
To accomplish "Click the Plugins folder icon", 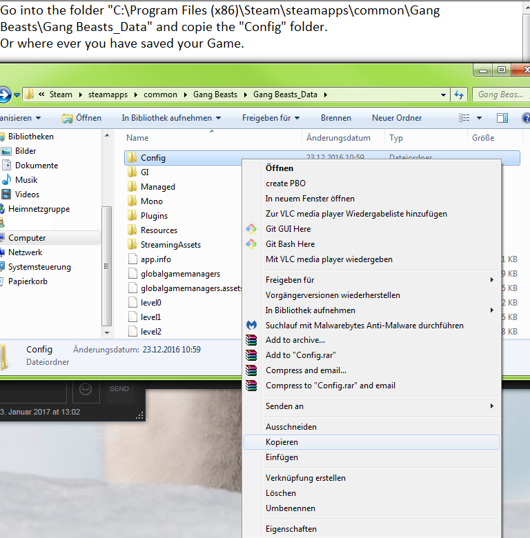I will (x=132, y=215).
